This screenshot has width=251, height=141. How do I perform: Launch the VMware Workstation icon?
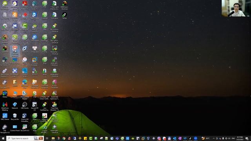pyautogui.click(x=35, y=61)
